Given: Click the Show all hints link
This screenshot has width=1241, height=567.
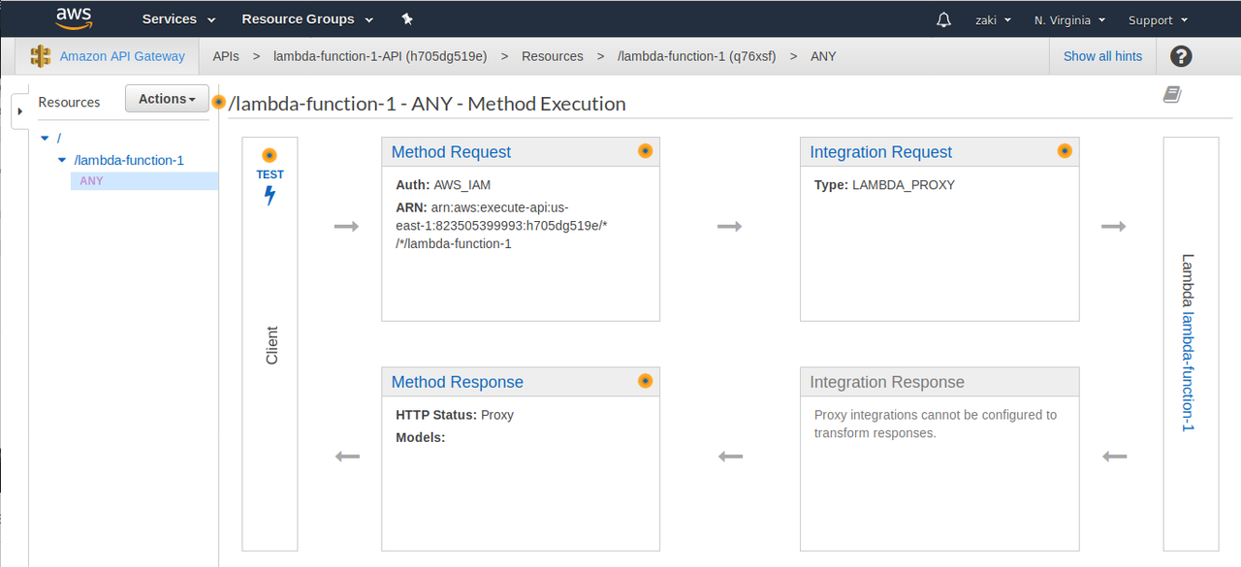Looking at the screenshot, I should (x=1102, y=56).
